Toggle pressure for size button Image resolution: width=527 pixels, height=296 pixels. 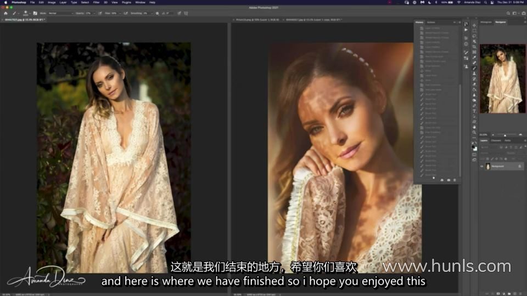(180, 13)
